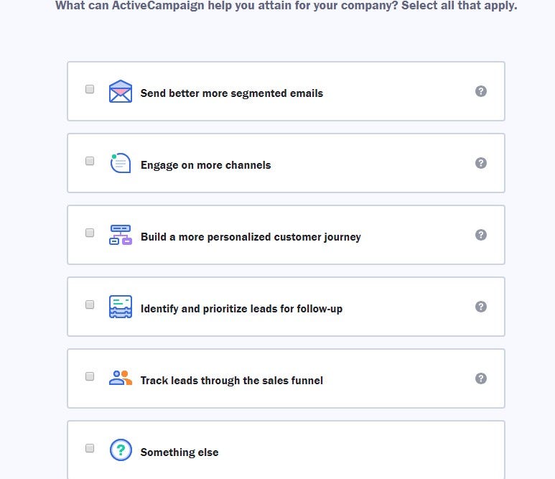555x479 pixels.
Task: Click the envelope icon for segmented emails
Action: 121,91
